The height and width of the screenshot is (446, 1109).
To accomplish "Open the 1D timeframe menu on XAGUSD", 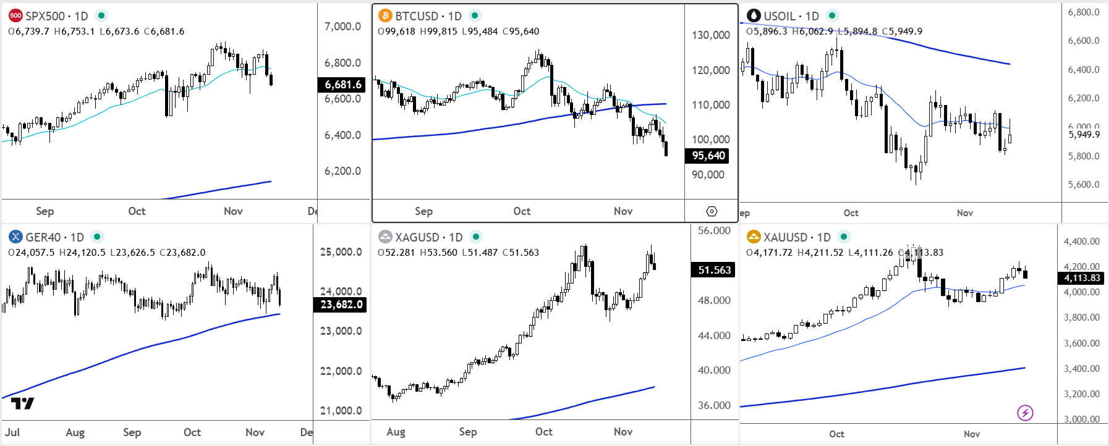I will point(454,237).
